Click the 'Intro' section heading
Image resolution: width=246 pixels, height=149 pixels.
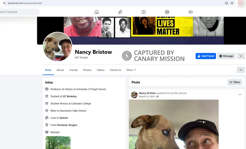click(x=49, y=83)
